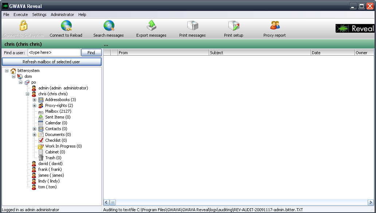Click the Sent Items icon
This screenshot has width=376, height=213.
pyautogui.click(x=41, y=117)
